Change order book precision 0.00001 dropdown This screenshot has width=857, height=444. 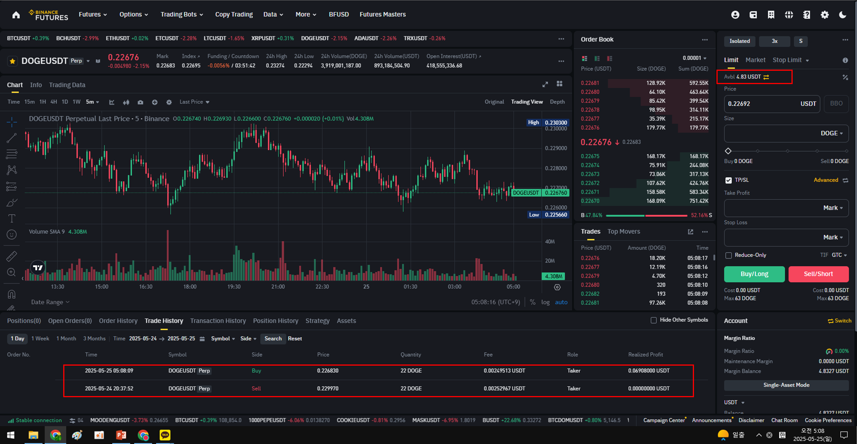[694, 58]
